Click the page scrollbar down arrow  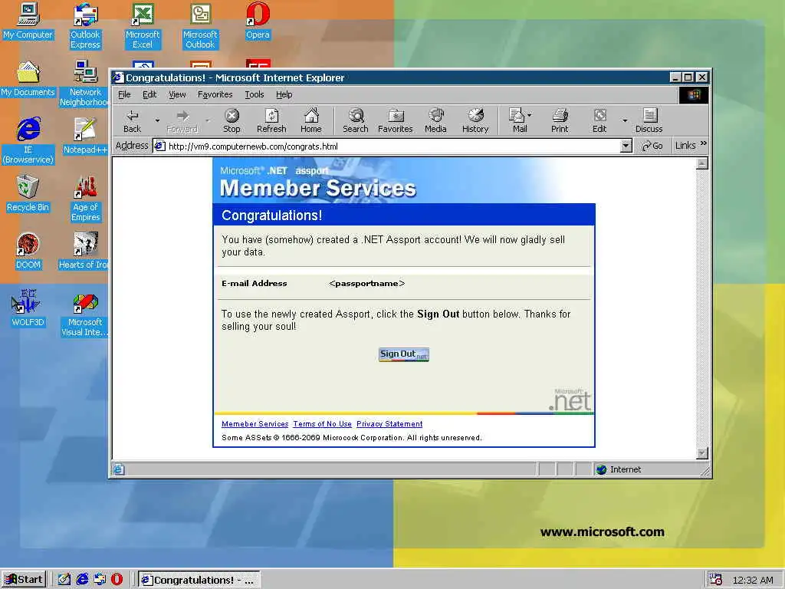tap(702, 452)
